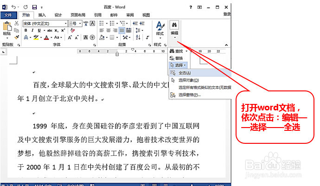Screen dimensions: 320x186
Task: Click the Shrink Font icon
Action: [x=77, y=38]
